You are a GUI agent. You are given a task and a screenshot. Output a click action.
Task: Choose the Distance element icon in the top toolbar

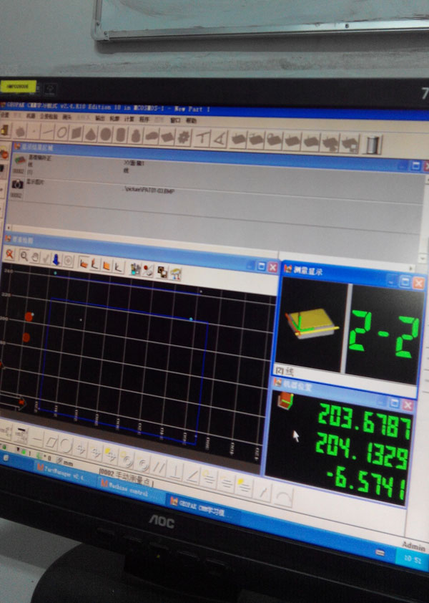[201, 138]
